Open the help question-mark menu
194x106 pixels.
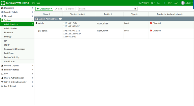(170, 3)
